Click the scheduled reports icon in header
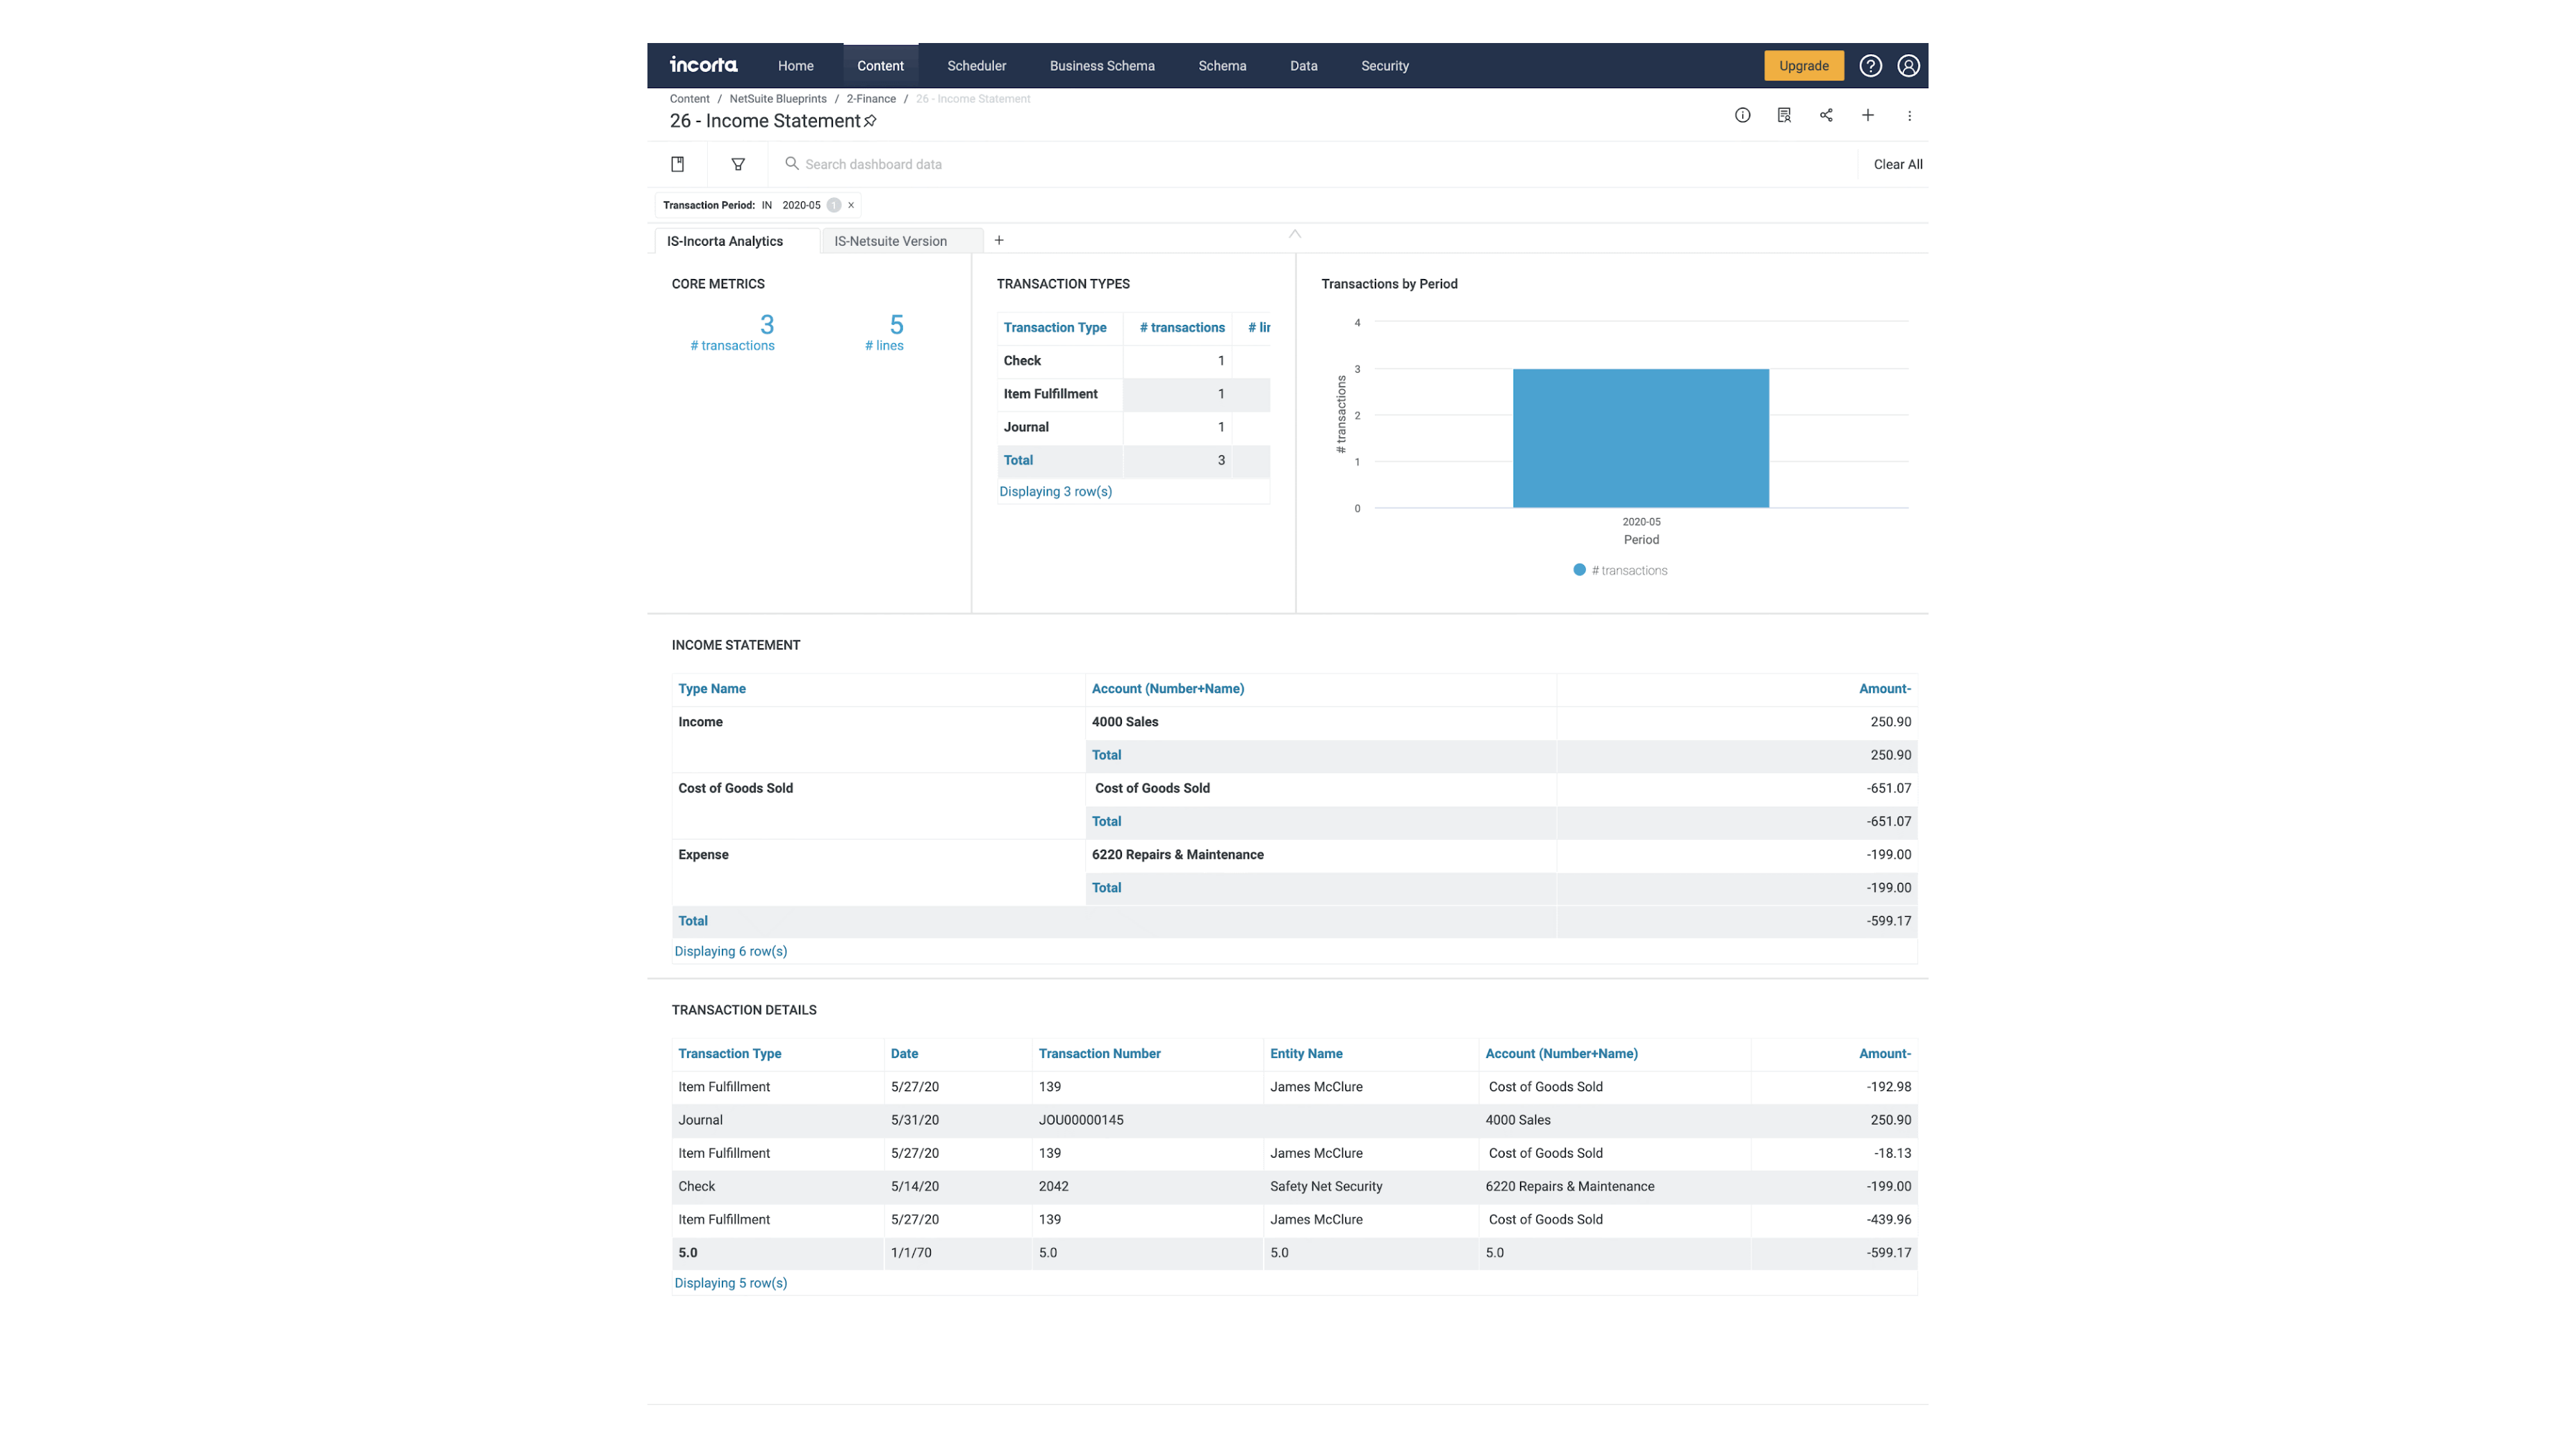The height and width of the screenshot is (1448, 2576). pyautogui.click(x=1784, y=115)
